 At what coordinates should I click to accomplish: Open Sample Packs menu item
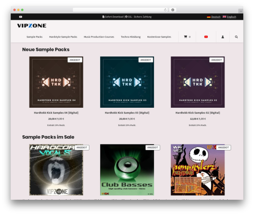coord(35,37)
